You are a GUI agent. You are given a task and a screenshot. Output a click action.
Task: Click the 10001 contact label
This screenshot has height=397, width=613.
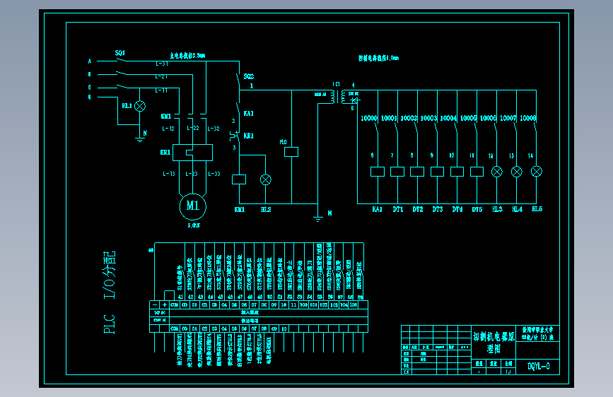[389, 118]
